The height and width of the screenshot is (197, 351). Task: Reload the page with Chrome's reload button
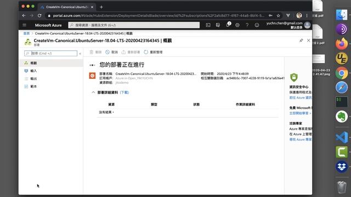click(x=39, y=16)
